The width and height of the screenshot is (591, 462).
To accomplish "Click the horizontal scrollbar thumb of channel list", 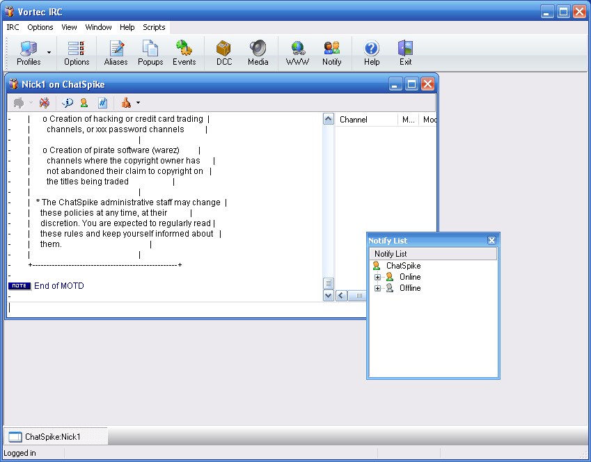I will (357, 296).
